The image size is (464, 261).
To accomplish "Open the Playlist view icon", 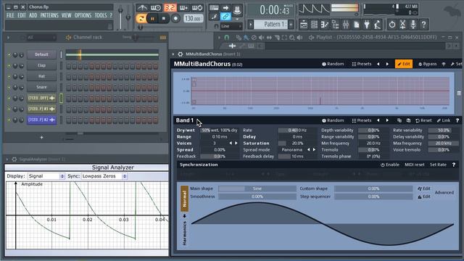I will coord(304,25).
